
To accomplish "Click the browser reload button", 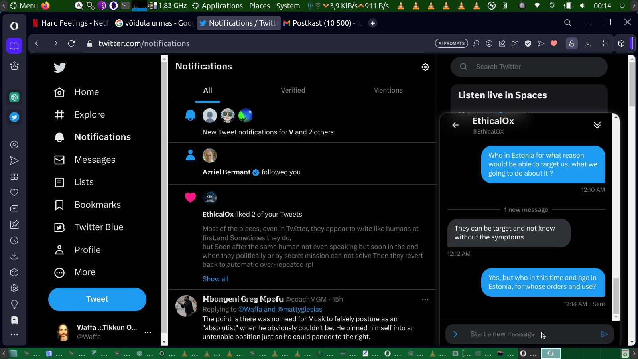I will pyautogui.click(x=71, y=43).
